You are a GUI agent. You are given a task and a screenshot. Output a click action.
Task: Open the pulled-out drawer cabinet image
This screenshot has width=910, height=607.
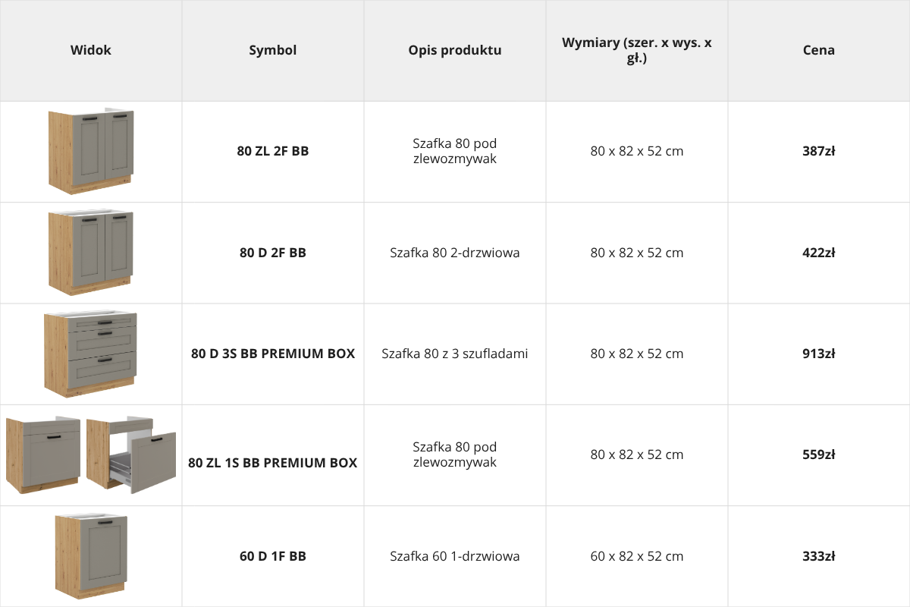(x=131, y=455)
